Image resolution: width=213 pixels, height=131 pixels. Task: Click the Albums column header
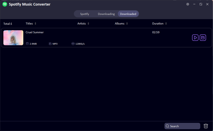click(120, 23)
